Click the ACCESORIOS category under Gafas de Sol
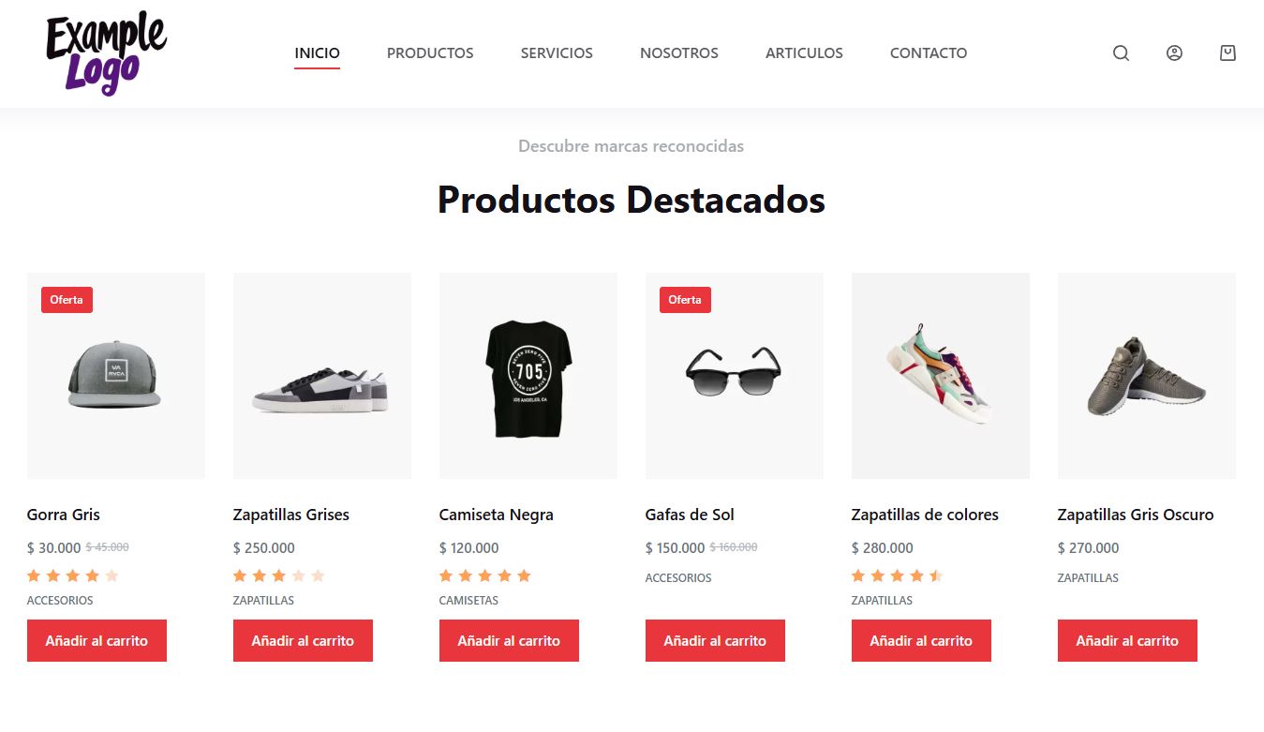The height and width of the screenshot is (732, 1264). point(678,578)
